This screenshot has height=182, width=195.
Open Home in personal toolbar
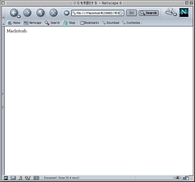14,23
